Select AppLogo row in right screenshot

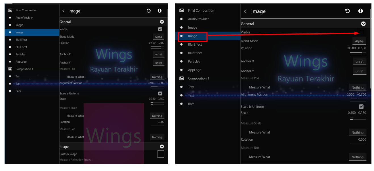[x=208, y=70]
